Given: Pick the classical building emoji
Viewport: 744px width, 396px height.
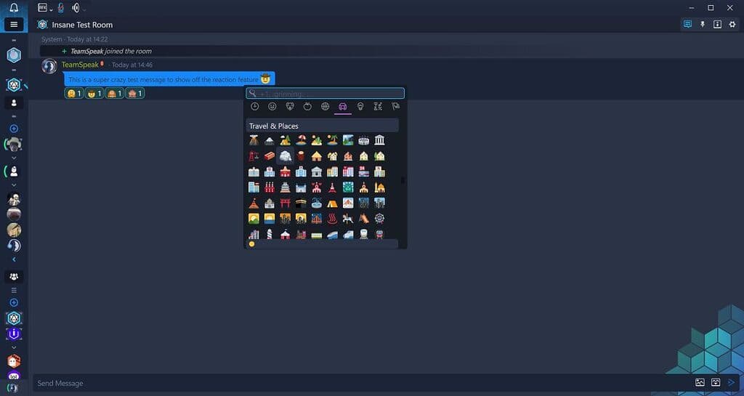Looking at the screenshot, I should coord(379,140).
